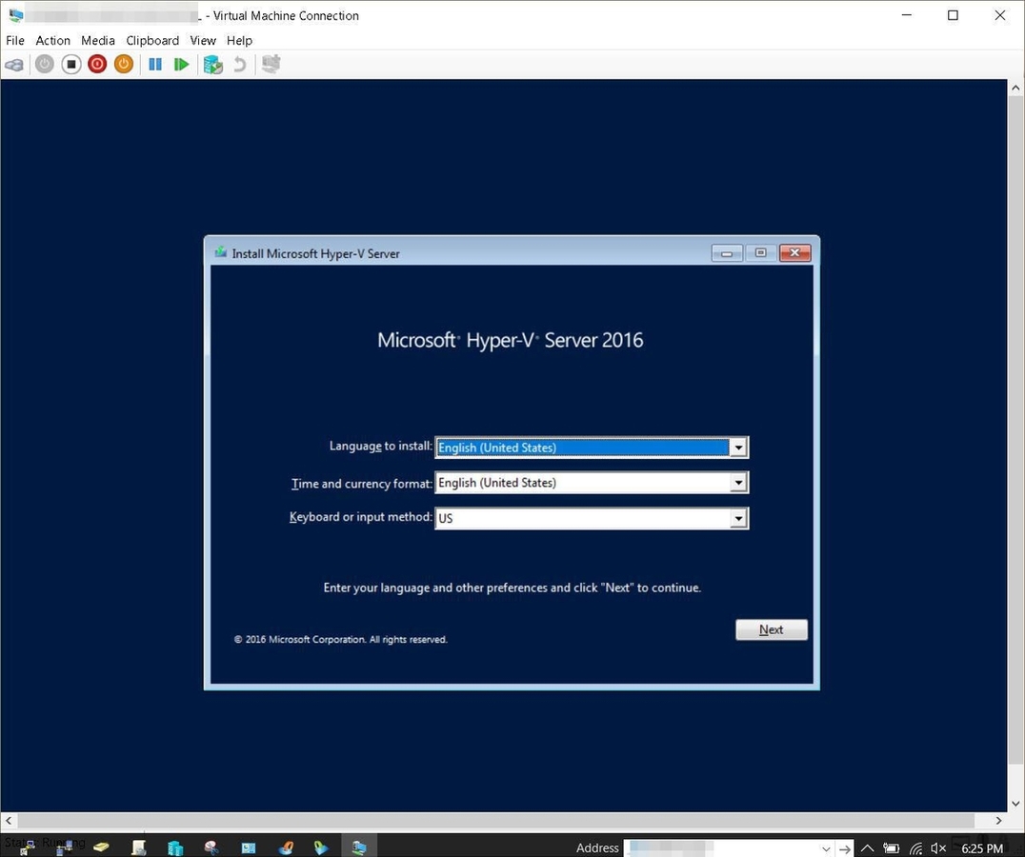Turn off the VM with the black square icon
The image size is (1025, 857).
(70, 65)
